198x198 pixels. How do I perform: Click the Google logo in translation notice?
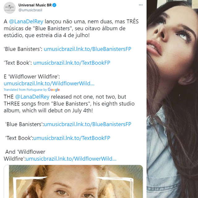[x=54, y=90]
